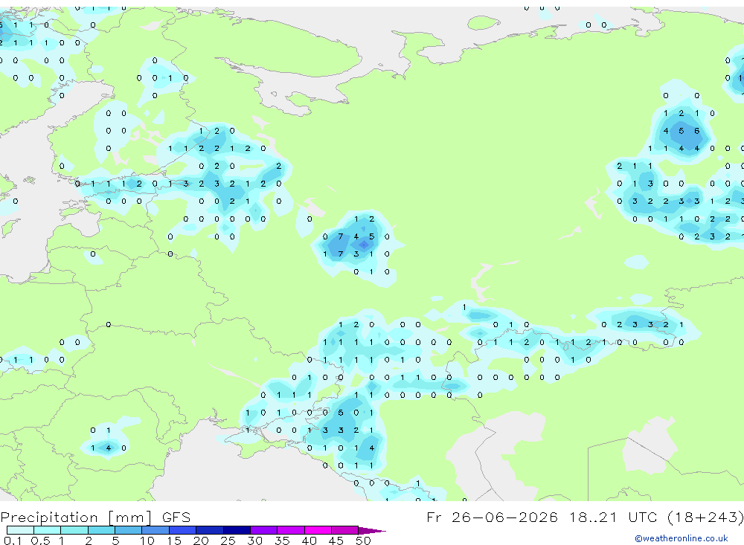The width and height of the screenshot is (744, 545).
Task: Select the "30" legend scale label
Action: 255,541
